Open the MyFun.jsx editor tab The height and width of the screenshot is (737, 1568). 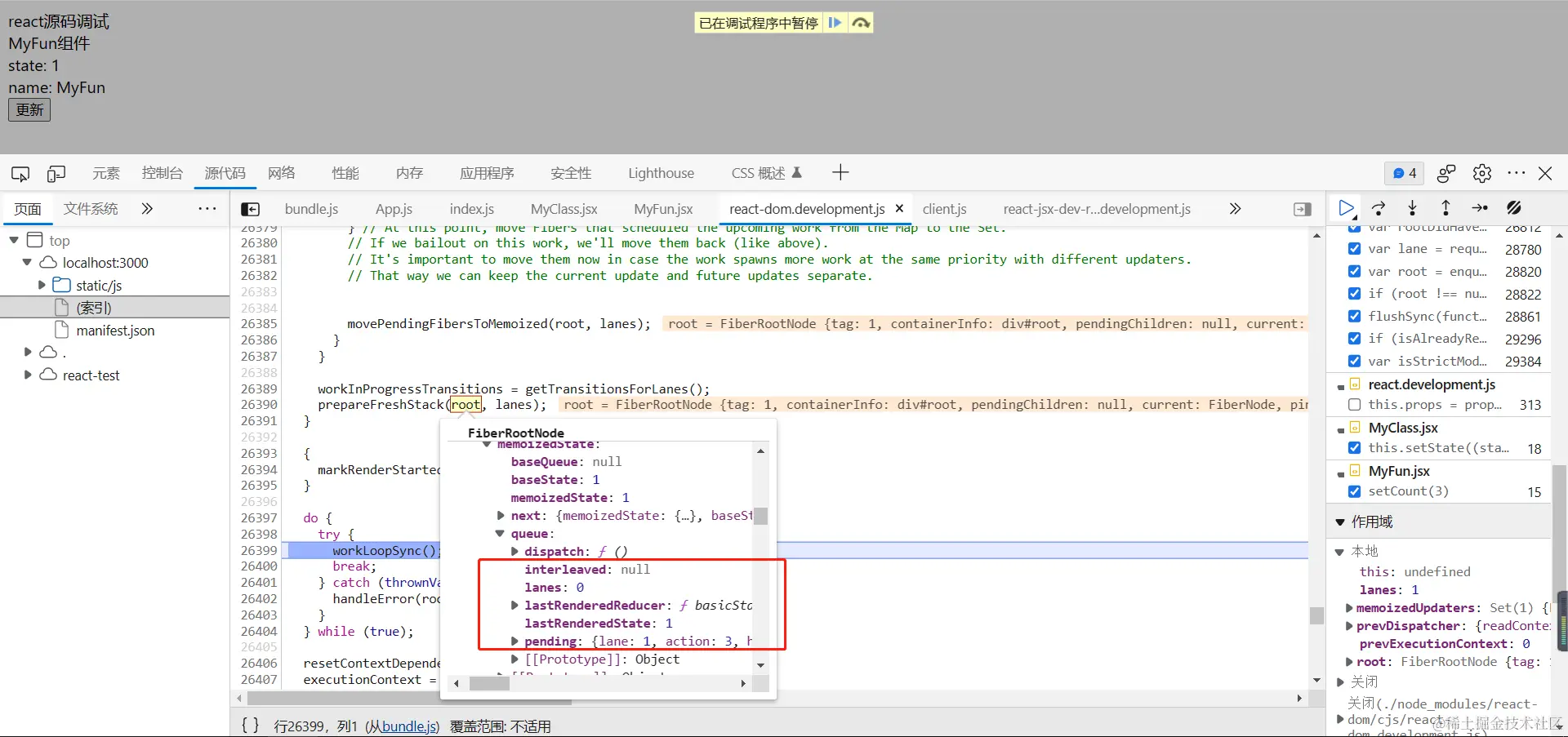click(663, 209)
